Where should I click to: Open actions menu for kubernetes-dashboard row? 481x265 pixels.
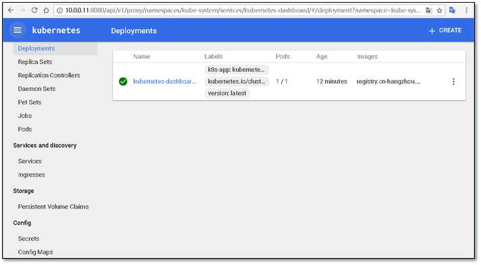tap(453, 82)
